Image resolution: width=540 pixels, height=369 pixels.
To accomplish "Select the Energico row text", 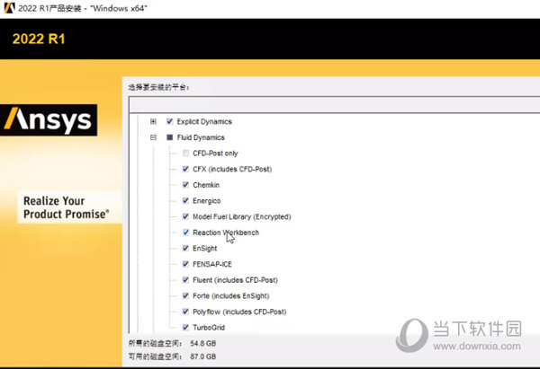I will pos(207,200).
